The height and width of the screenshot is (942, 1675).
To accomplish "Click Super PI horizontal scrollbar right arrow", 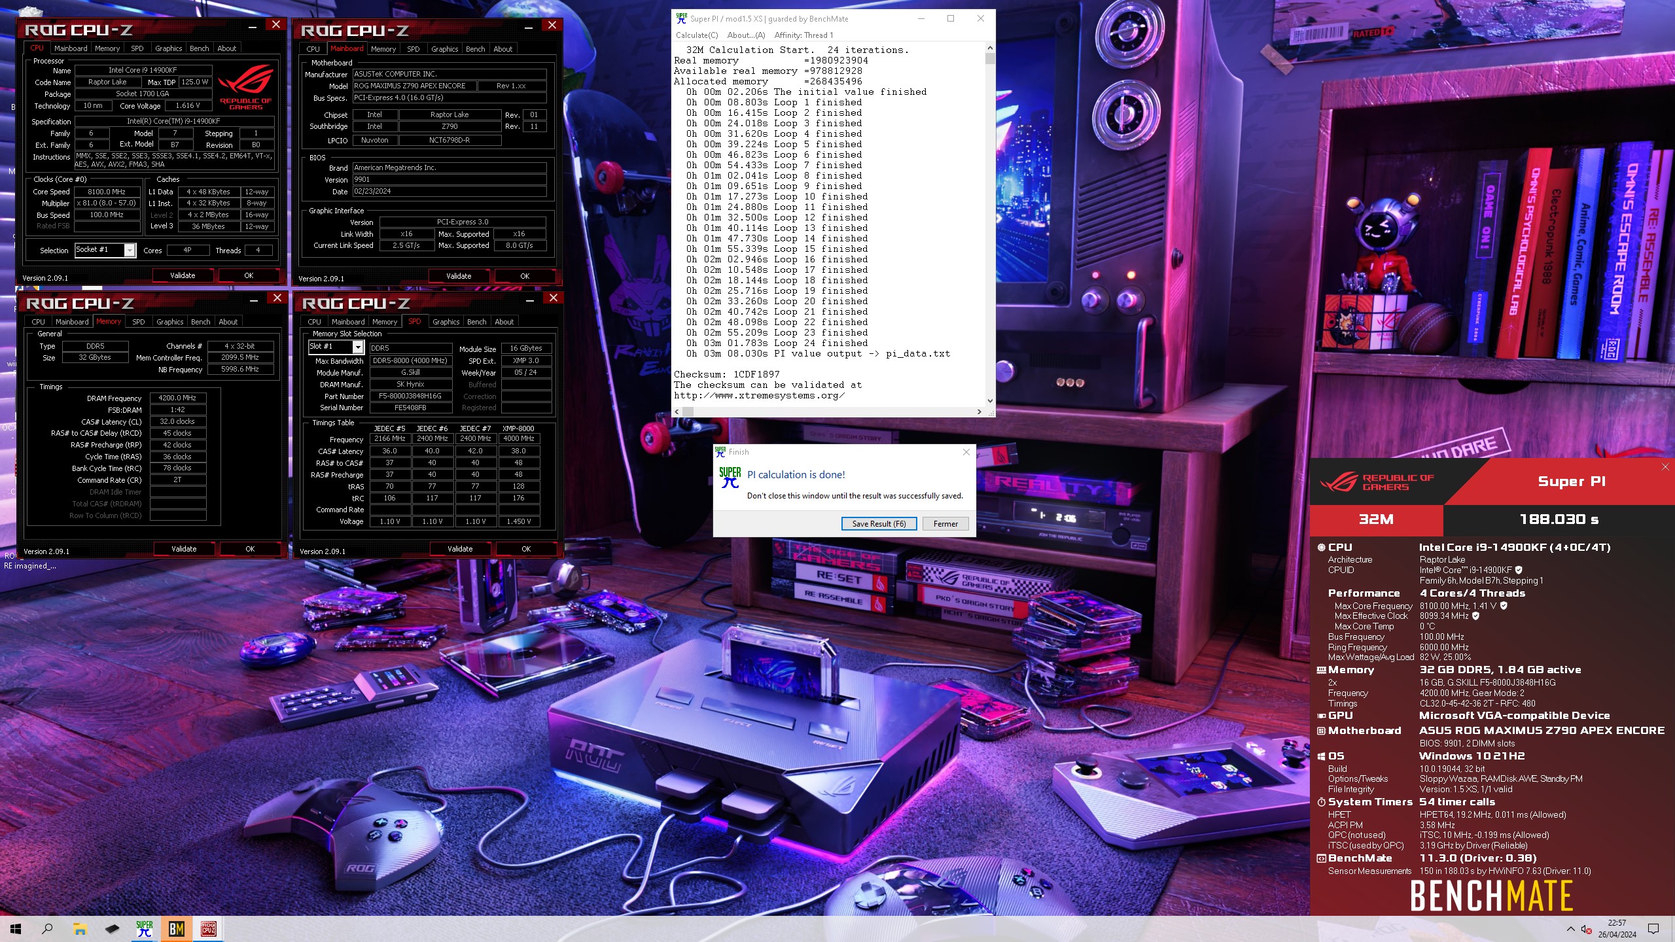I will point(979,411).
